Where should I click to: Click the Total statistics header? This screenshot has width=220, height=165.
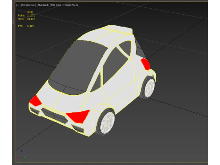(x=30, y=12)
